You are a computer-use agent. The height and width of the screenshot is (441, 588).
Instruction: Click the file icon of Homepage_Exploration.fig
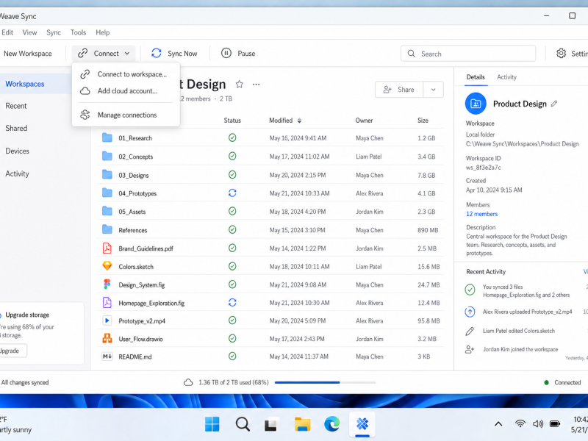(x=107, y=302)
